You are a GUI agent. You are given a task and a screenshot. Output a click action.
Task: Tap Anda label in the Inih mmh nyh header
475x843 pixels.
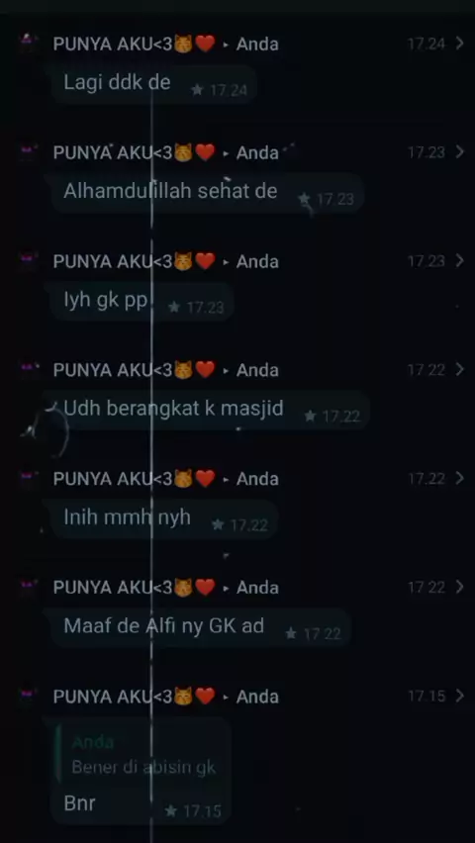tap(257, 479)
